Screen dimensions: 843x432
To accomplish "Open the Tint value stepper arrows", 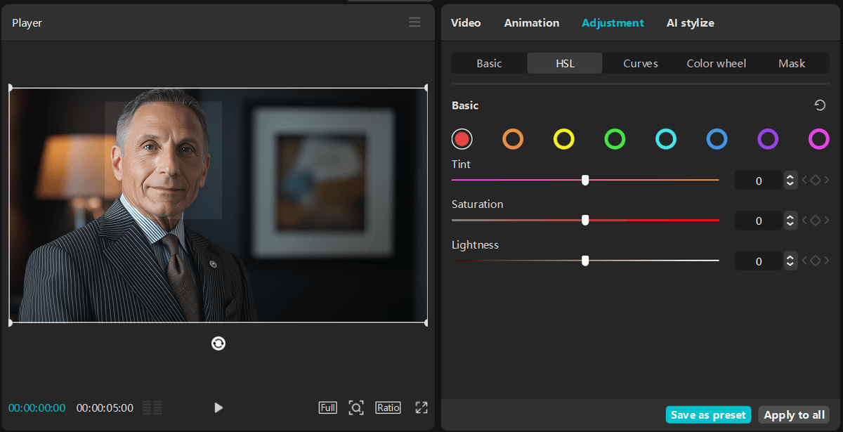I will [x=790, y=181].
